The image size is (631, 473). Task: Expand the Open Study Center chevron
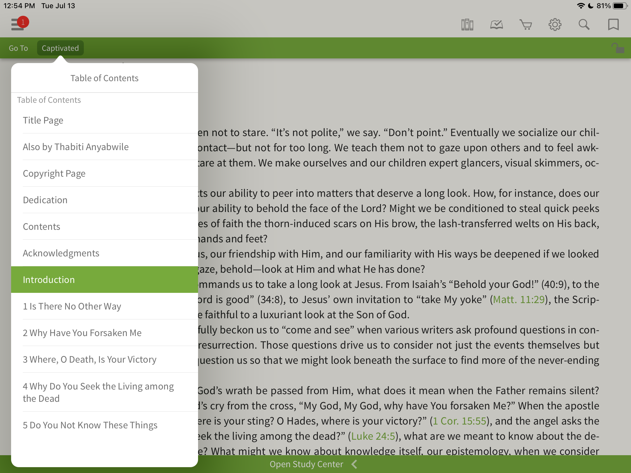point(354,464)
